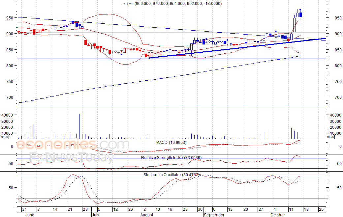Select the Relative Strength Index (73.0039) label
Viewport: 343px width, 217px height.
[171, 158]
